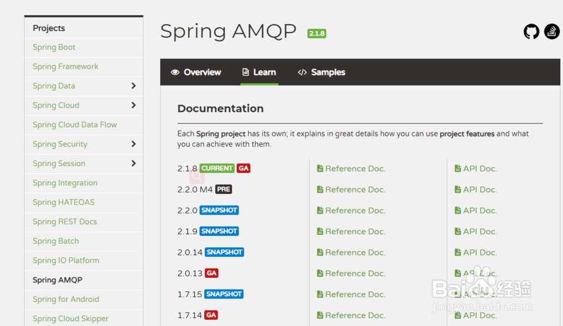This screenshot has width=563, height=326.
Task: Click the file icon for 2.2.0 M4 API Doc
Action: [x=458, y=189]
